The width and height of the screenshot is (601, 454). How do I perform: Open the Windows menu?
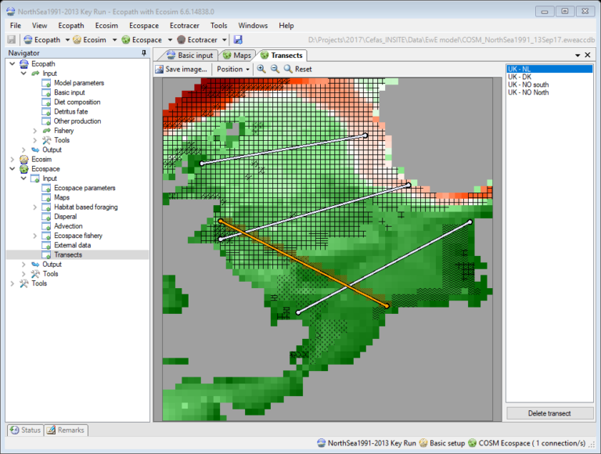tap(253, 26)
